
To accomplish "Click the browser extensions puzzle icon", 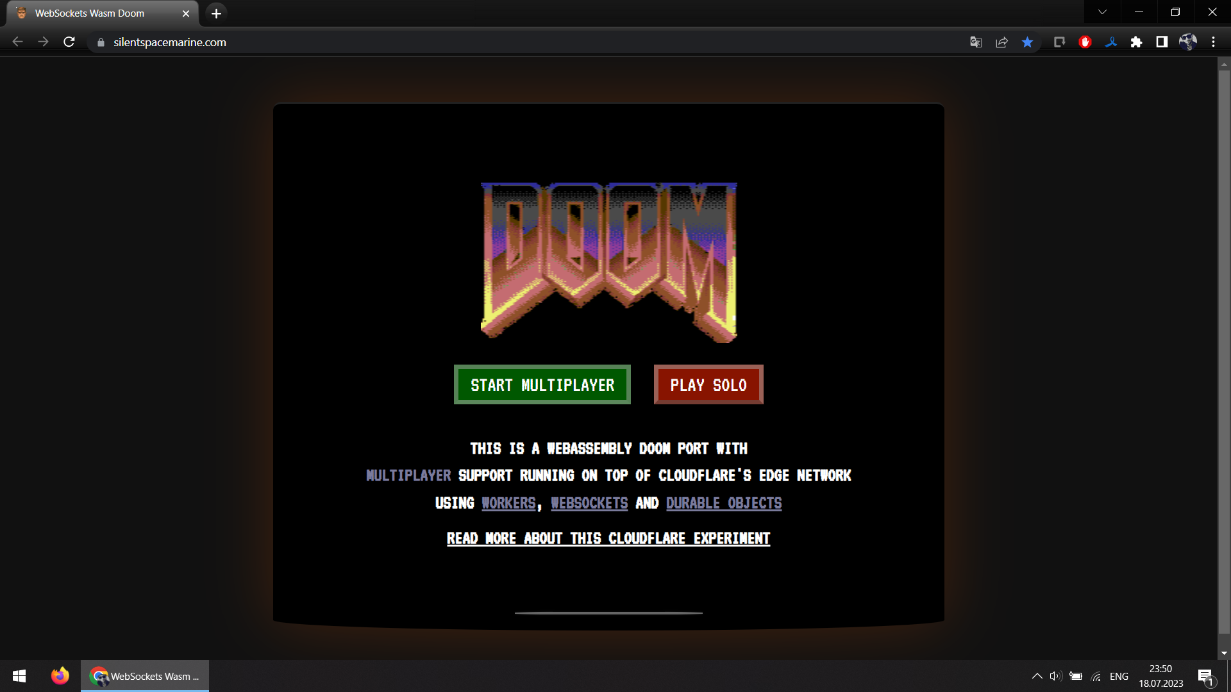I will pos(1136,42).
